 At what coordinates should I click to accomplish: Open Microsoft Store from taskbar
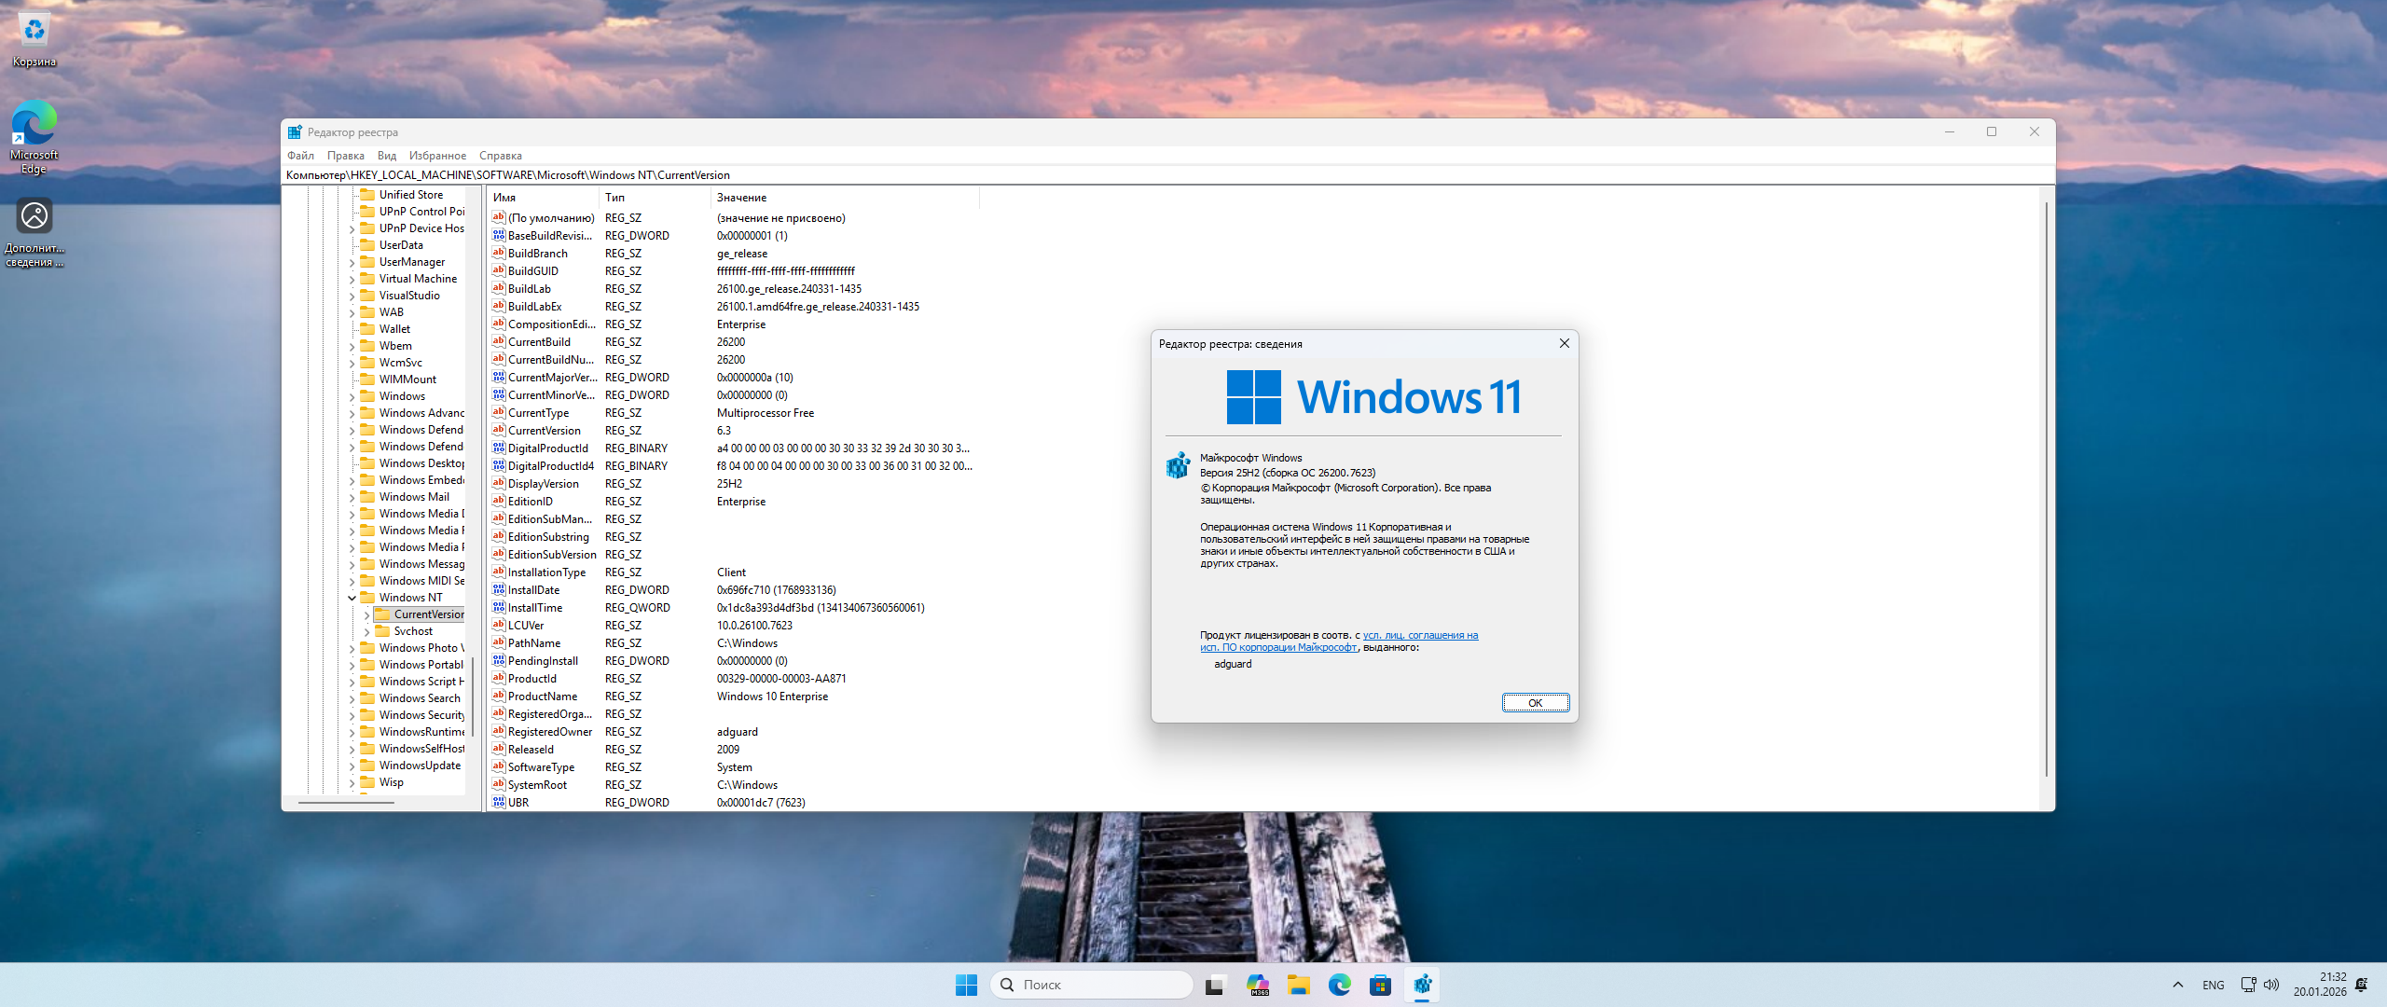point(1381,985)
